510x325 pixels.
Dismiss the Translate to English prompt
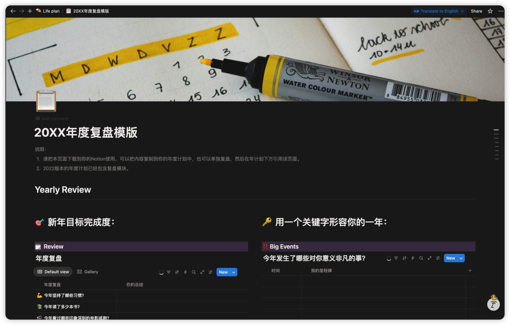coord(462,11)
